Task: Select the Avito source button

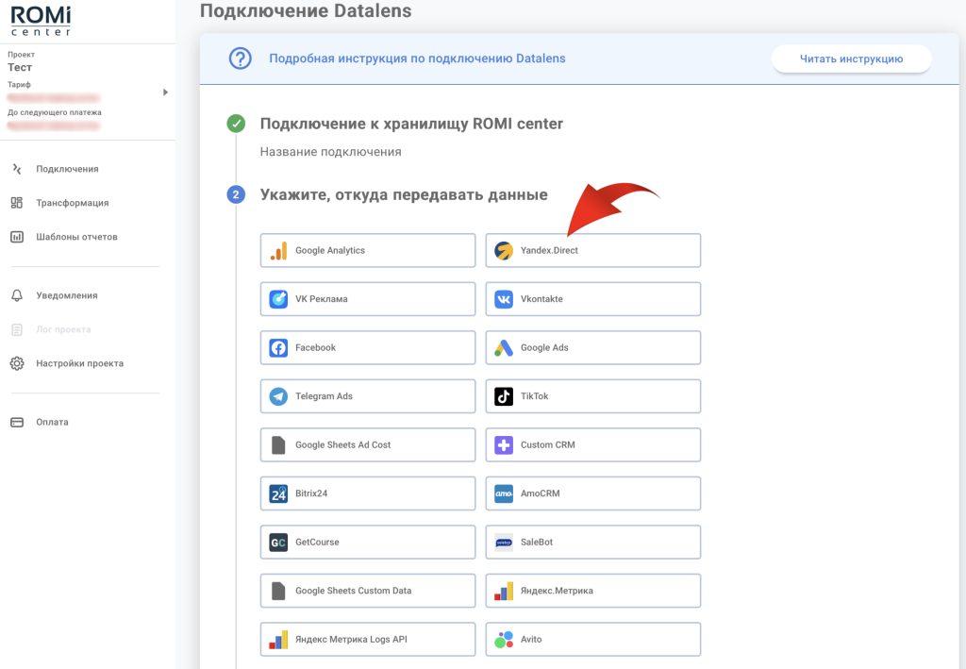Action: 593,640
